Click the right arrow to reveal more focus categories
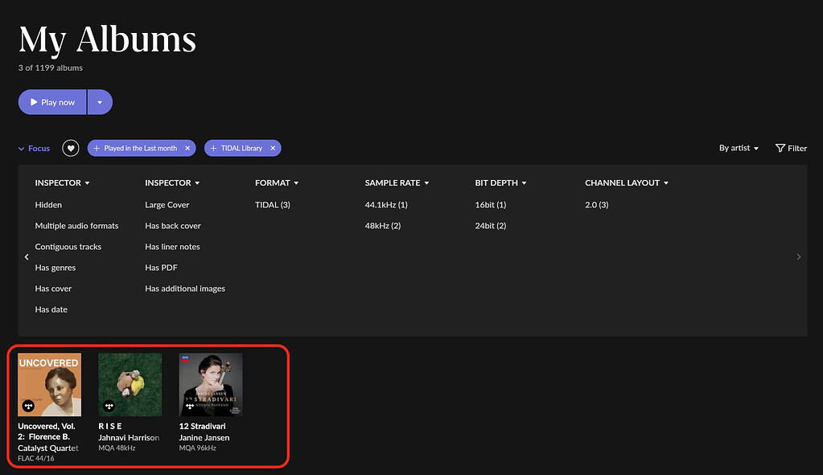Image resolution: width=823 pixels, height=475 pixels. coord(798,256)
